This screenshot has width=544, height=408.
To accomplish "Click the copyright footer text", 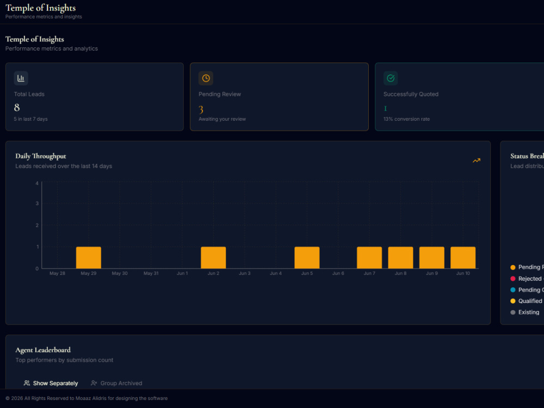I will (86, 398).
